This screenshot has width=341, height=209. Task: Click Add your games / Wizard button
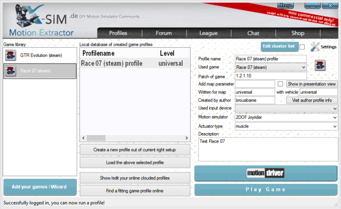[40, 187]
